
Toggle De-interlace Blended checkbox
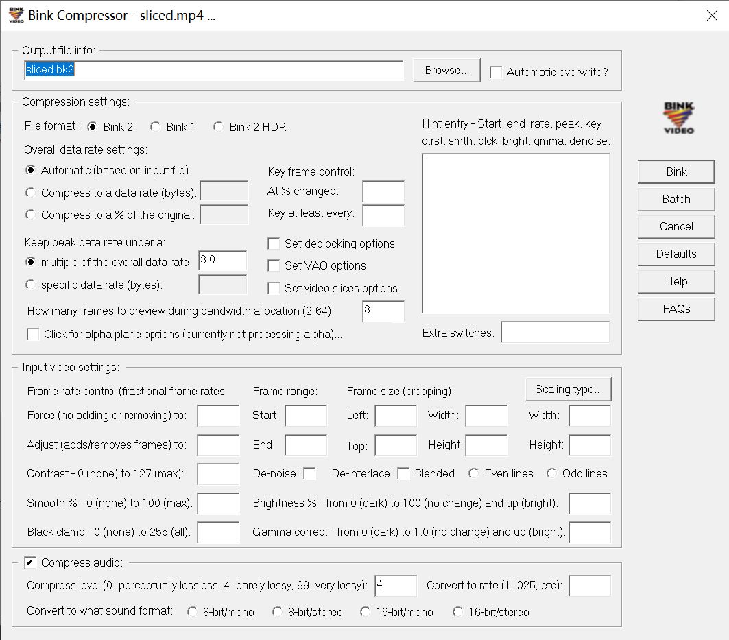click(x=403, y=473)
